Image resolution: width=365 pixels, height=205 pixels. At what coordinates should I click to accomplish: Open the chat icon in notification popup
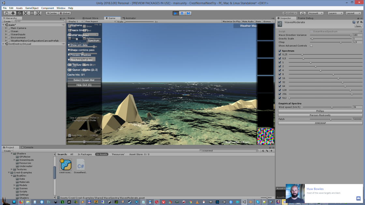click(358, 198)
